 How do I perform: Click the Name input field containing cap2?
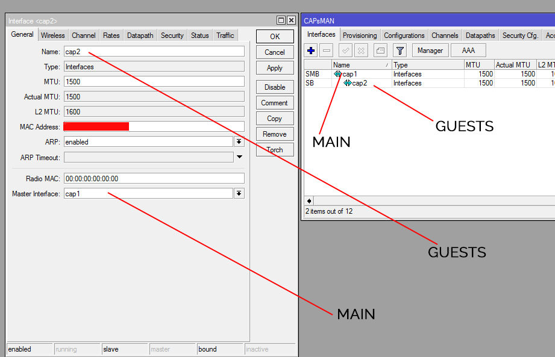154,52
